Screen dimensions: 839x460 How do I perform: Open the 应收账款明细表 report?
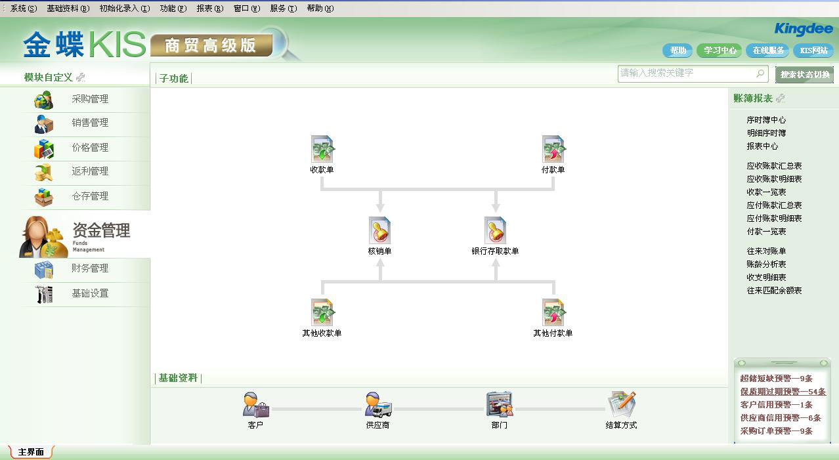click(774, 179)
